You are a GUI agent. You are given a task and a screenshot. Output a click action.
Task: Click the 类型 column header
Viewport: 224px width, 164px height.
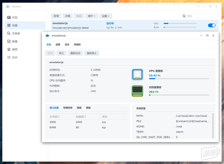tap(112, 117)
